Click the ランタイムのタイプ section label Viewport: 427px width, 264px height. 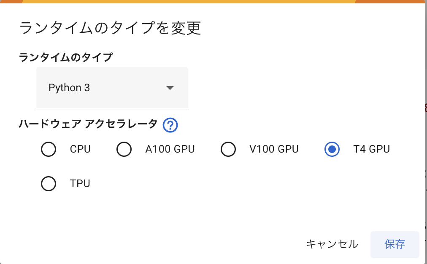click(x=66, y=57)
